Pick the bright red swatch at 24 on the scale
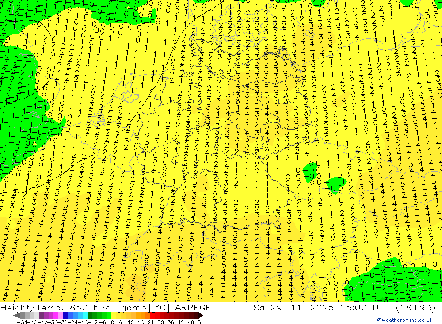Screen dimensions: 442x324 (x=152, y=315)
